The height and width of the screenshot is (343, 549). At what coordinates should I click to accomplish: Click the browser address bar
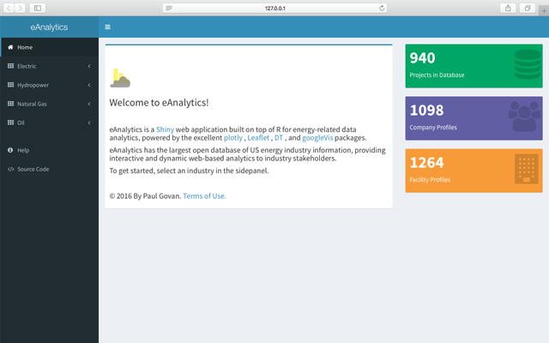[x=274, y=8]
